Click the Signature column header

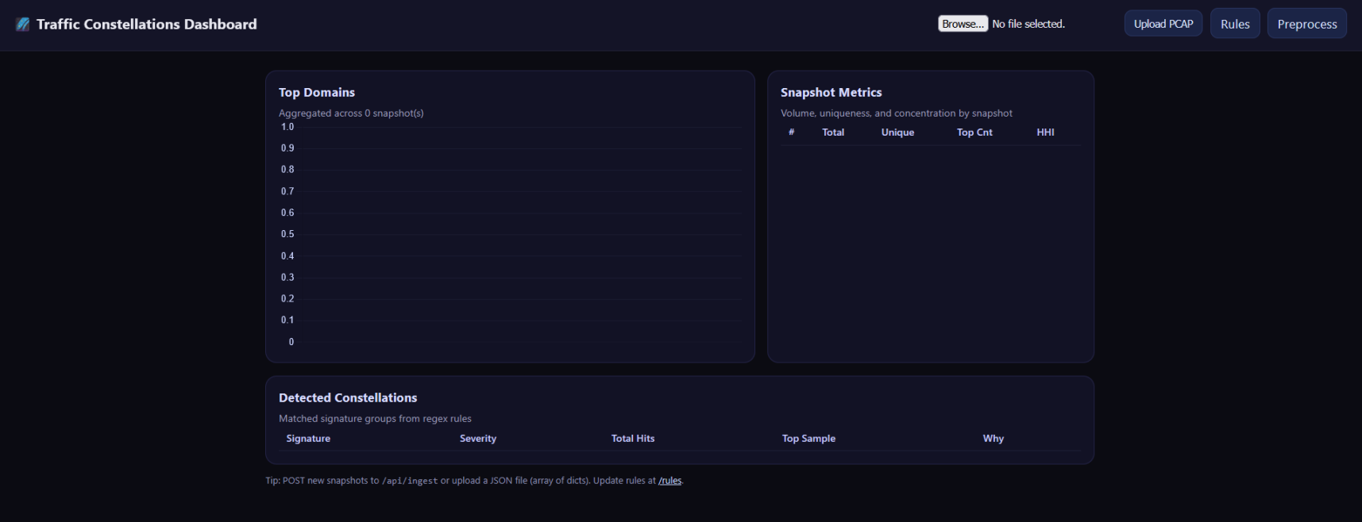pyautogui.click(x=308, y=439)
